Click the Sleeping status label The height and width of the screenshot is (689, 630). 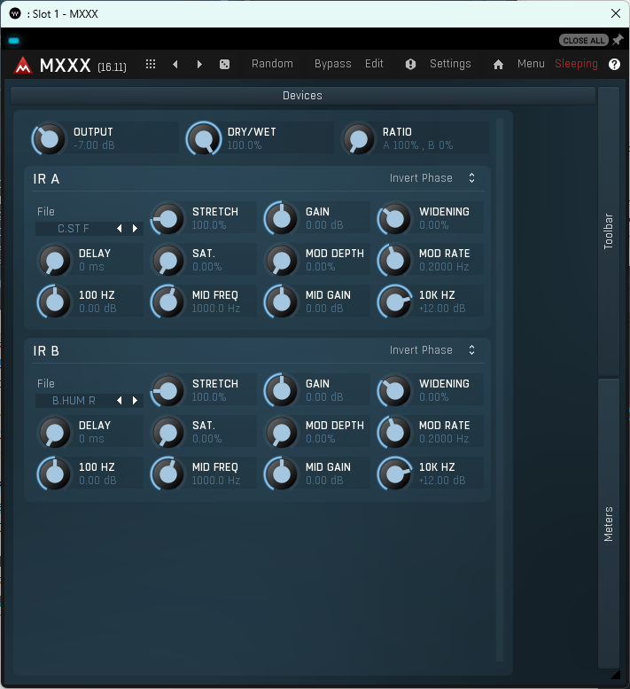[576, 64]
